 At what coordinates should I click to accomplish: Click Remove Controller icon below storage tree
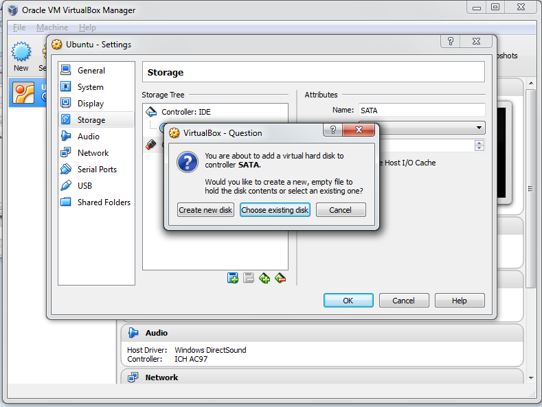coord(249,278)
